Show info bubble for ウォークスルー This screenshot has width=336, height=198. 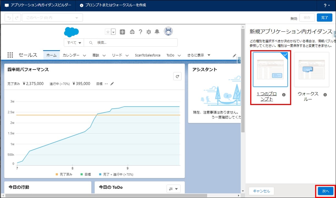click(325, 95)
